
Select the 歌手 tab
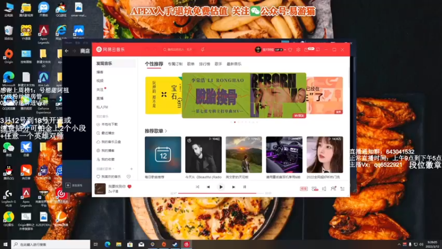[x=218, y=64]
